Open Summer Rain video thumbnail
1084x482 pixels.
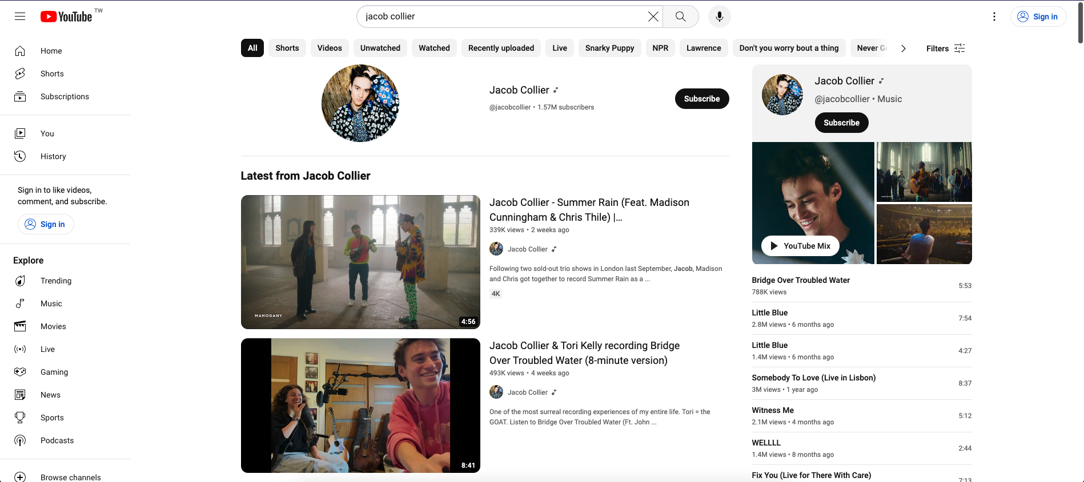point(360,262)
